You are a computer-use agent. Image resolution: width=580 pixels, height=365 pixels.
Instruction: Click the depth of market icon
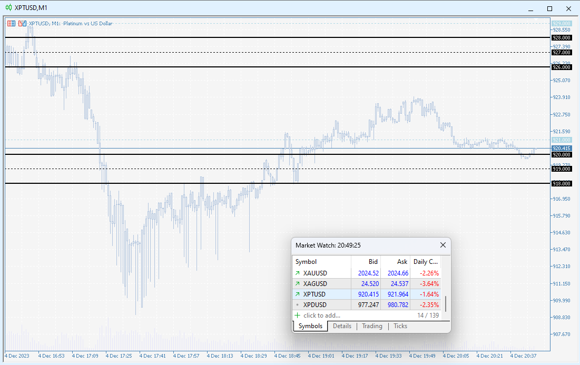pyautogui.click(x=22, y=23)
